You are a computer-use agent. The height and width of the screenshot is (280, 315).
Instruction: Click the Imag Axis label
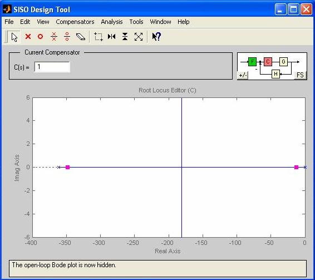[17, 168]
